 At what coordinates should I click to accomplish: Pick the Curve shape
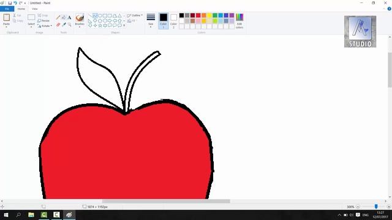tap(95, 16)
